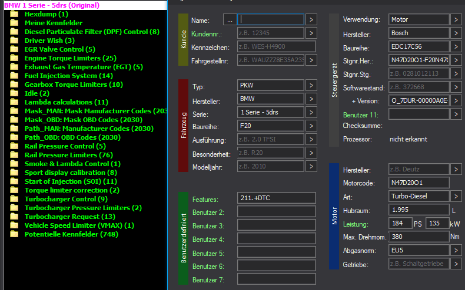The width and height of the screenshot is (465, 290).
Task: Open the arrow beside Serie field
Action: (311, 112)
